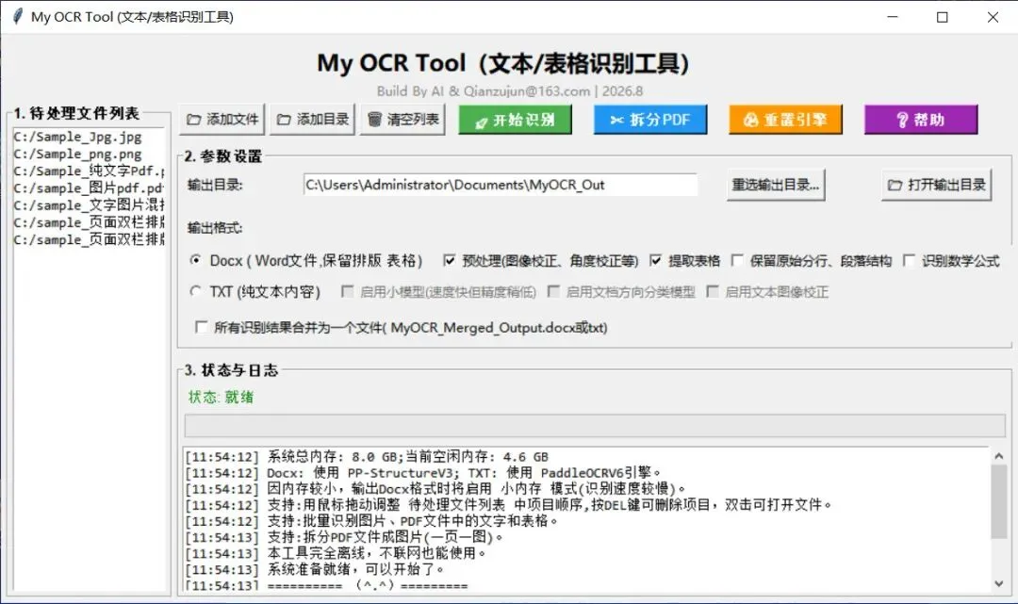1018x604 pixels.
Task: Click the orange 重置引擎 button
Action: coord(785,120)
